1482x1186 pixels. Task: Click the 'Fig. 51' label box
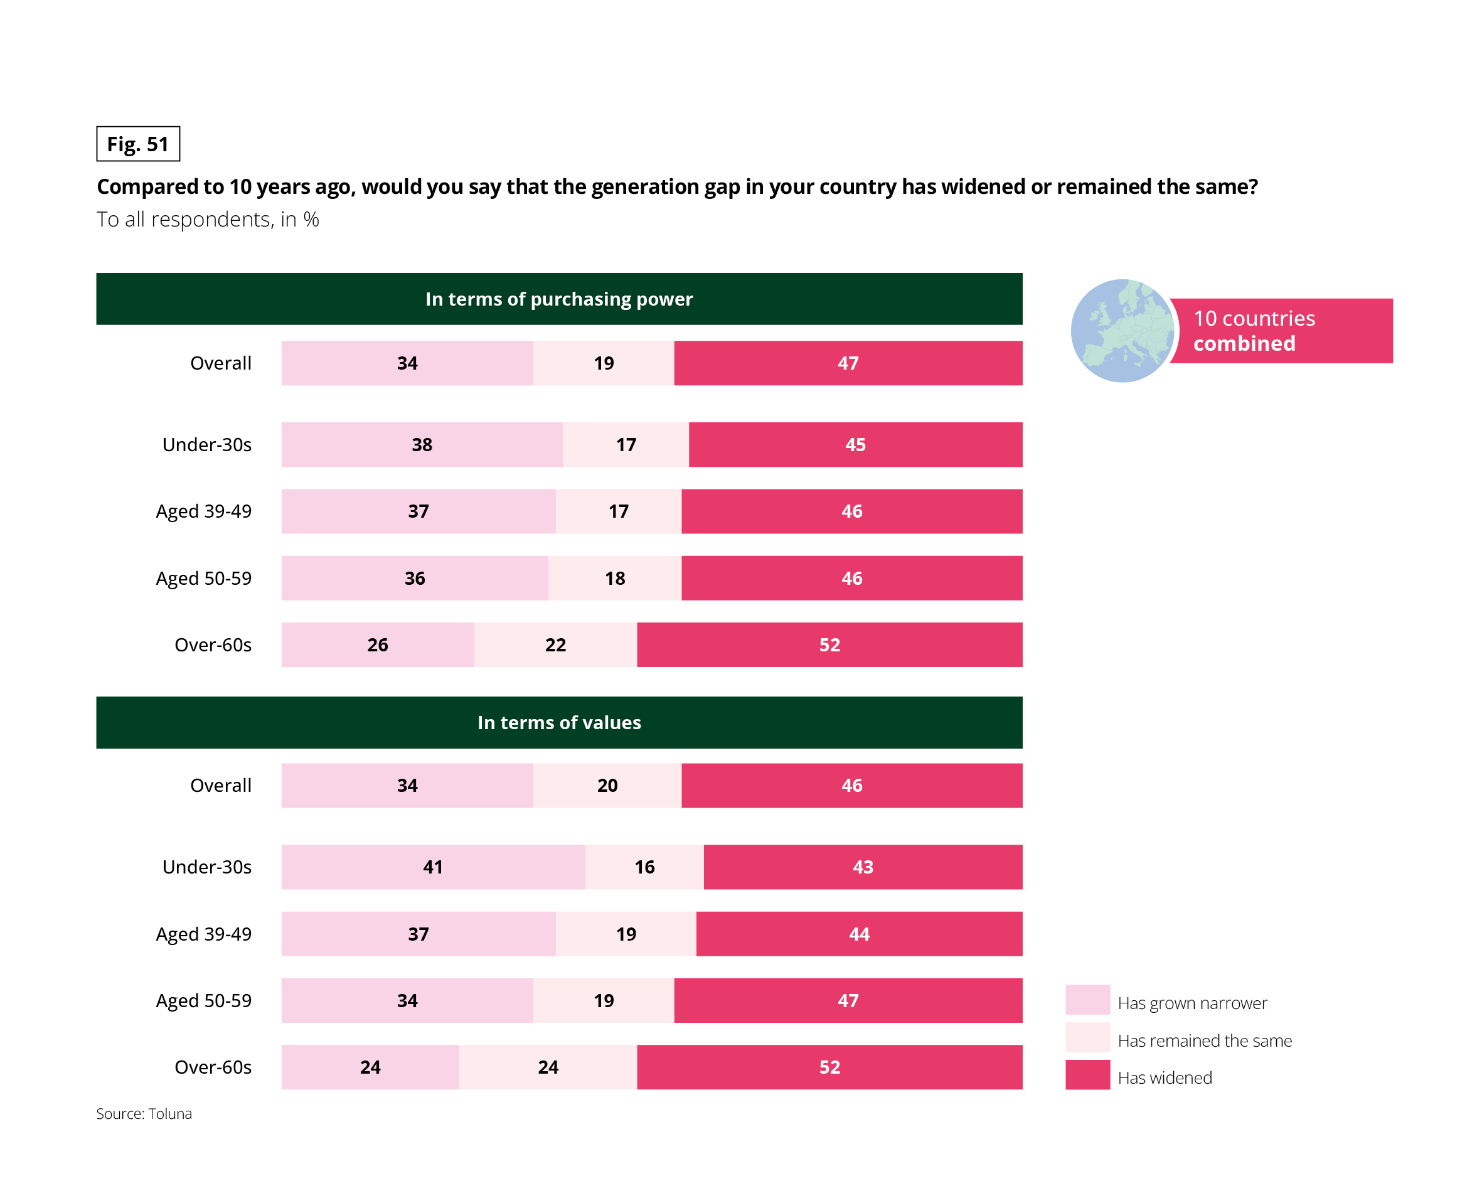(x=138, y=144)
